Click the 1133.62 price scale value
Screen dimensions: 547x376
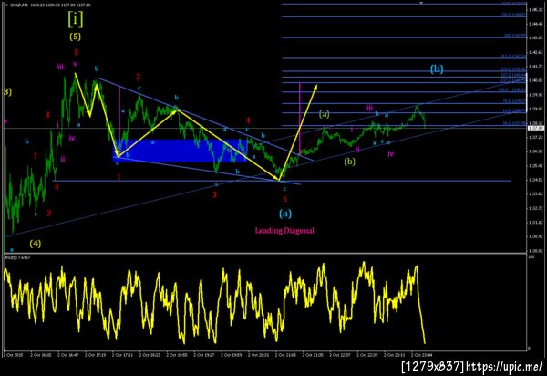pyautogui.click(x=535, y=193)
